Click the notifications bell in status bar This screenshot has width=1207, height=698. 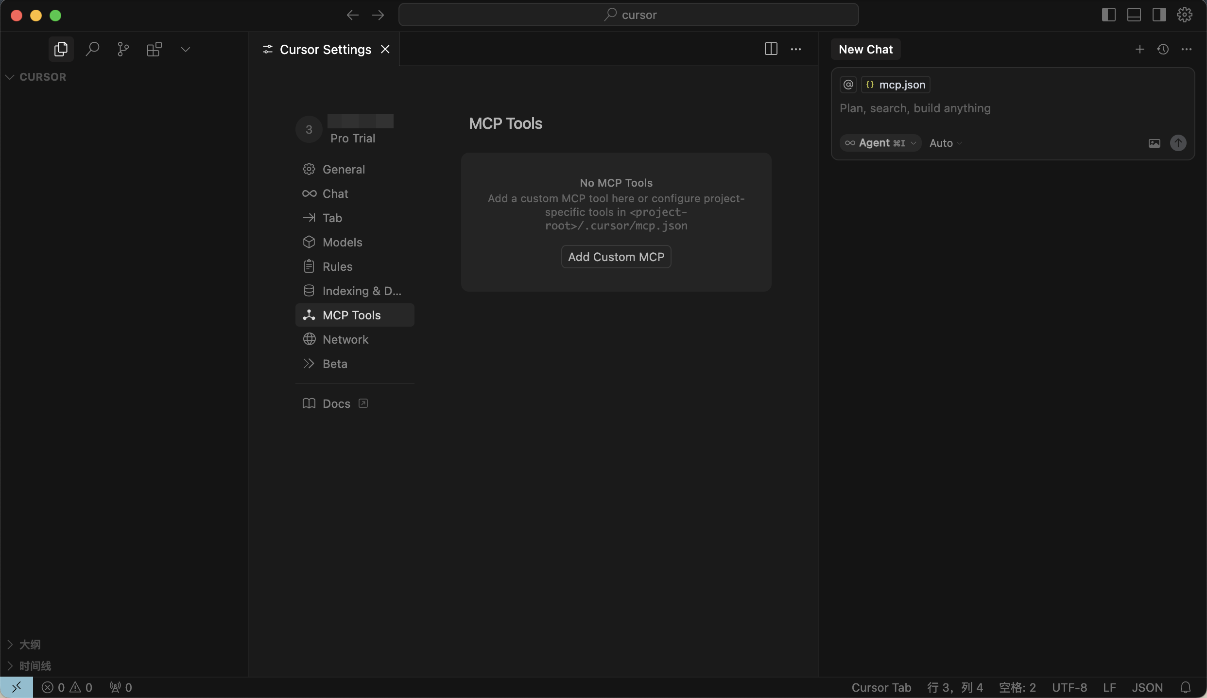coord(1186,687)
